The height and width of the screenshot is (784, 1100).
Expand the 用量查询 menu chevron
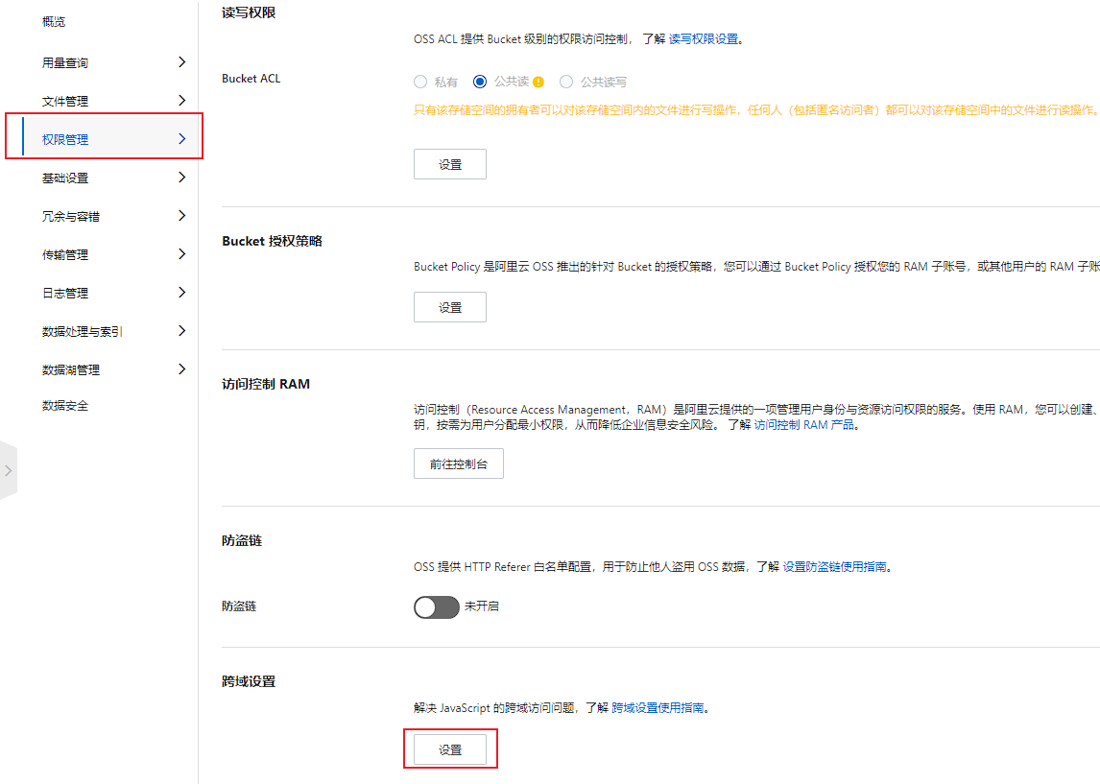(x=181, y=62)
